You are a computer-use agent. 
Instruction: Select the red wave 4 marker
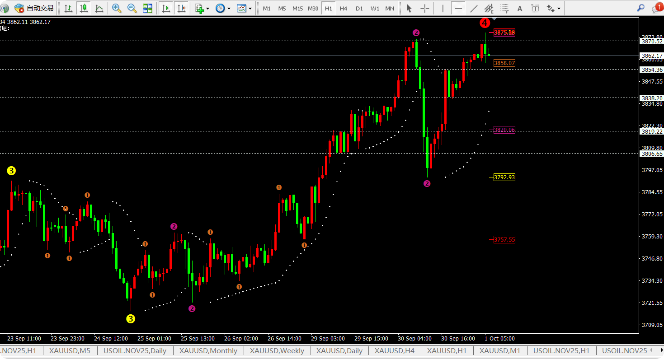(485, 23)
